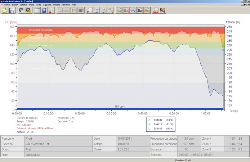Open the Rapports menu
This screenshot has width=250, height=162.
point(47,5)
